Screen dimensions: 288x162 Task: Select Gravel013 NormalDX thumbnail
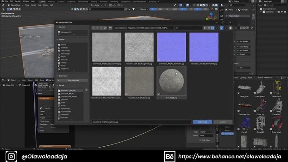click(x=204, y=47)
